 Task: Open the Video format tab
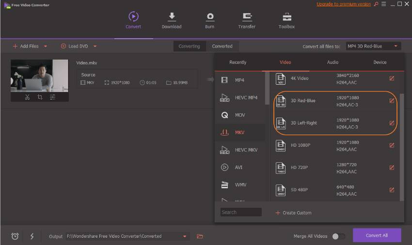point(285,62)
